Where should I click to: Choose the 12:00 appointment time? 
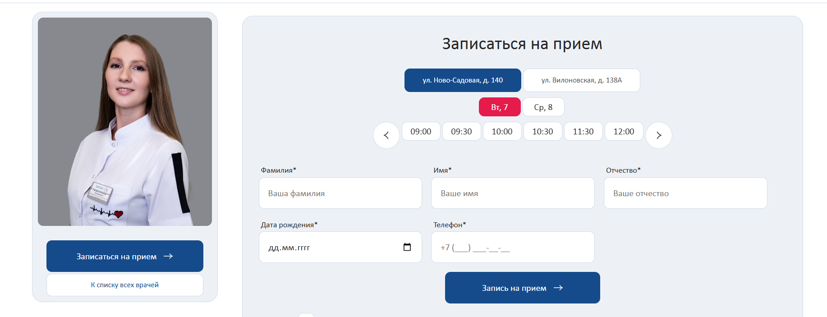tap(624, 132)
